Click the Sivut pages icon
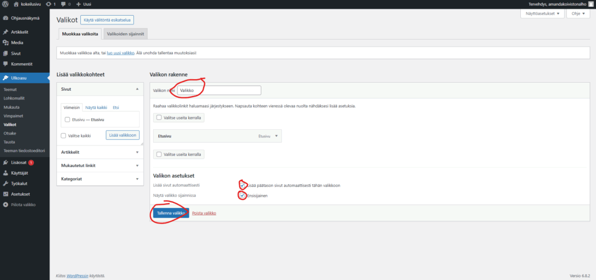596x280 pixels. [x=6, y=54]
